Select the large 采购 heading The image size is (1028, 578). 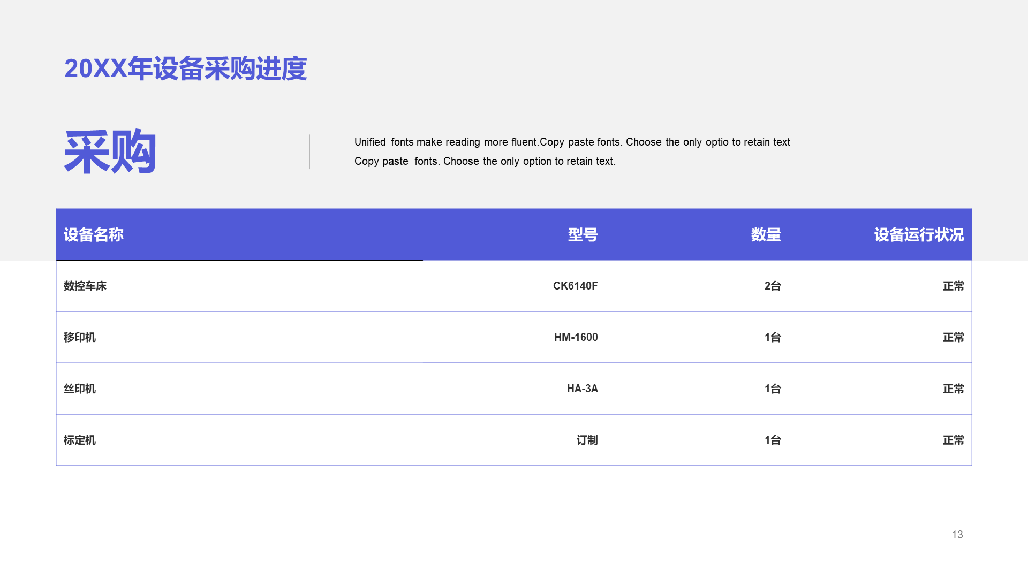(110, 151)
